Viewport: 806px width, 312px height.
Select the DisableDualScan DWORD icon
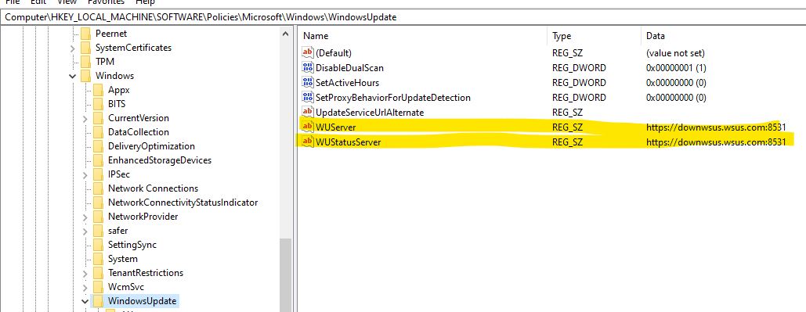[x=307, y=67]
